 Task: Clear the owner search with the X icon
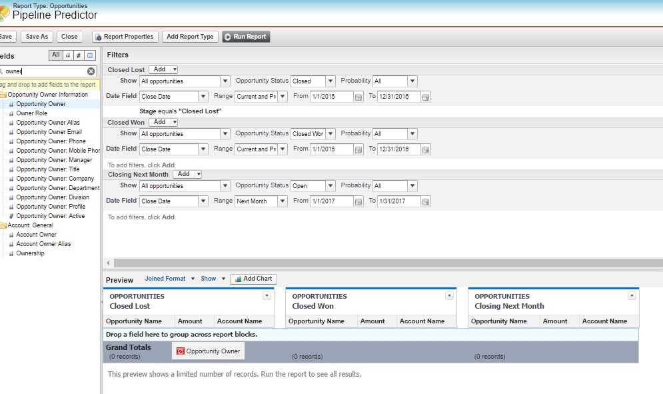click(x=91, y=71)
